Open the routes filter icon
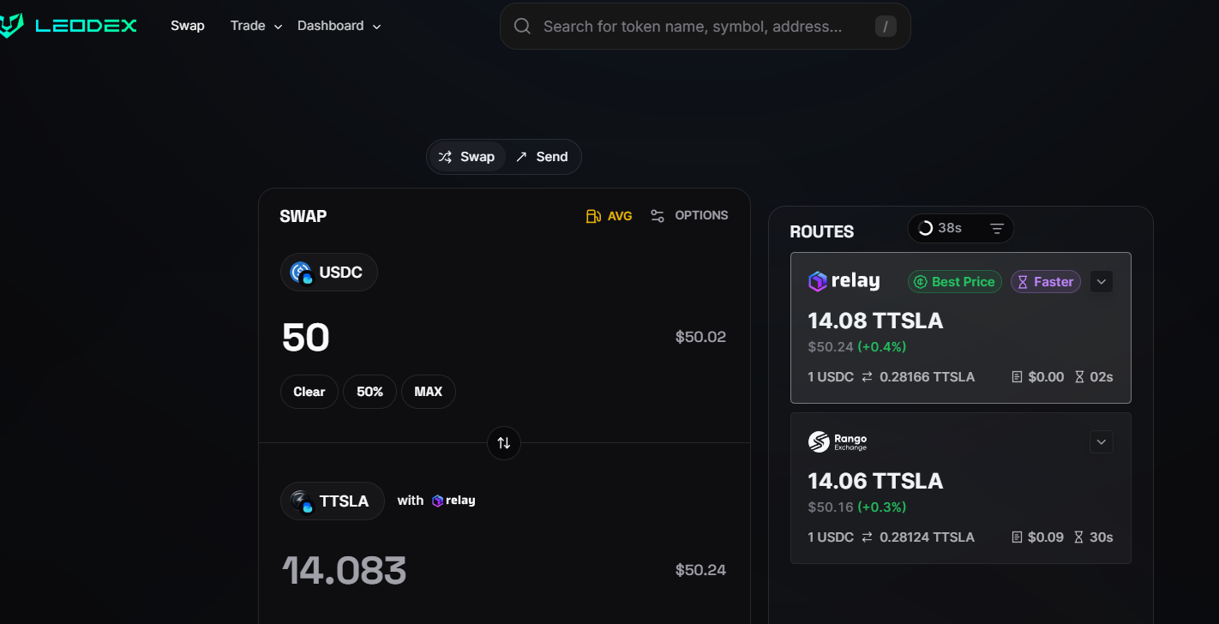1219x624 pixels. (x=997, y=229)
